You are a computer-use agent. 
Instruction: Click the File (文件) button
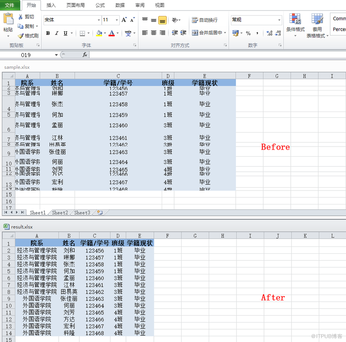[x=10, y=5]
